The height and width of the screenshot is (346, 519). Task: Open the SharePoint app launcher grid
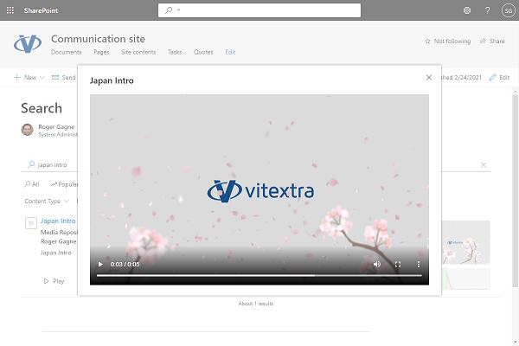[x=10, y=10]
